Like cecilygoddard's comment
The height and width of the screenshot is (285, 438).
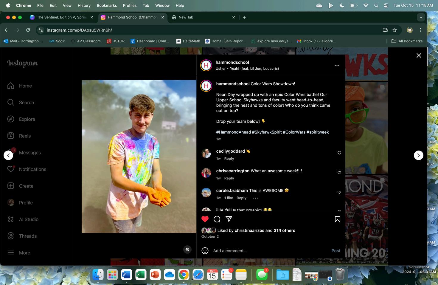click(339, 153)
